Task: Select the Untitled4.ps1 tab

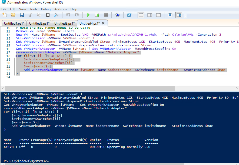Action: tap(89, 23)
